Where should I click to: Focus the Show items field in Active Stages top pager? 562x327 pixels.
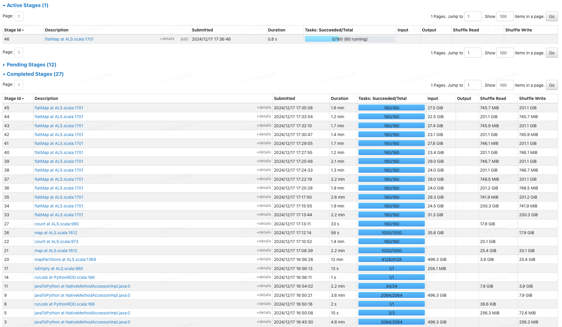[x=505, y=16]
